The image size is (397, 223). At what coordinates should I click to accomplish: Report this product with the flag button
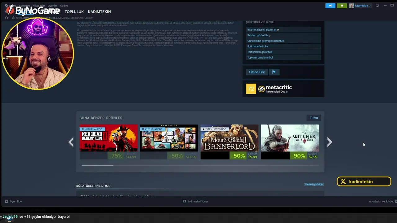tap(274, 72)
